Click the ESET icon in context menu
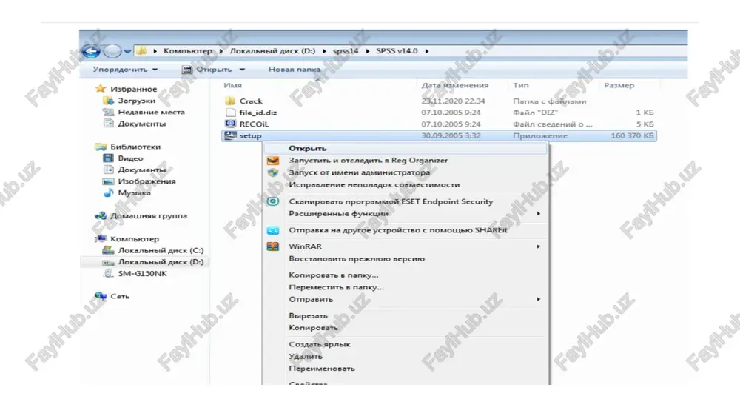 pos(273,201)
